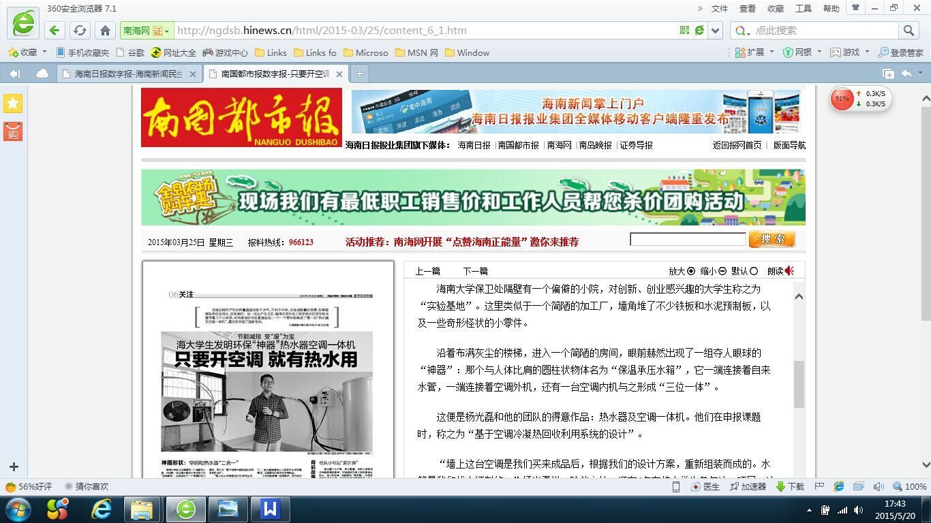Click the magnifier icon in search box
Image resolution: width=931 pixels, height=523 pixels.
click(909, 31)
